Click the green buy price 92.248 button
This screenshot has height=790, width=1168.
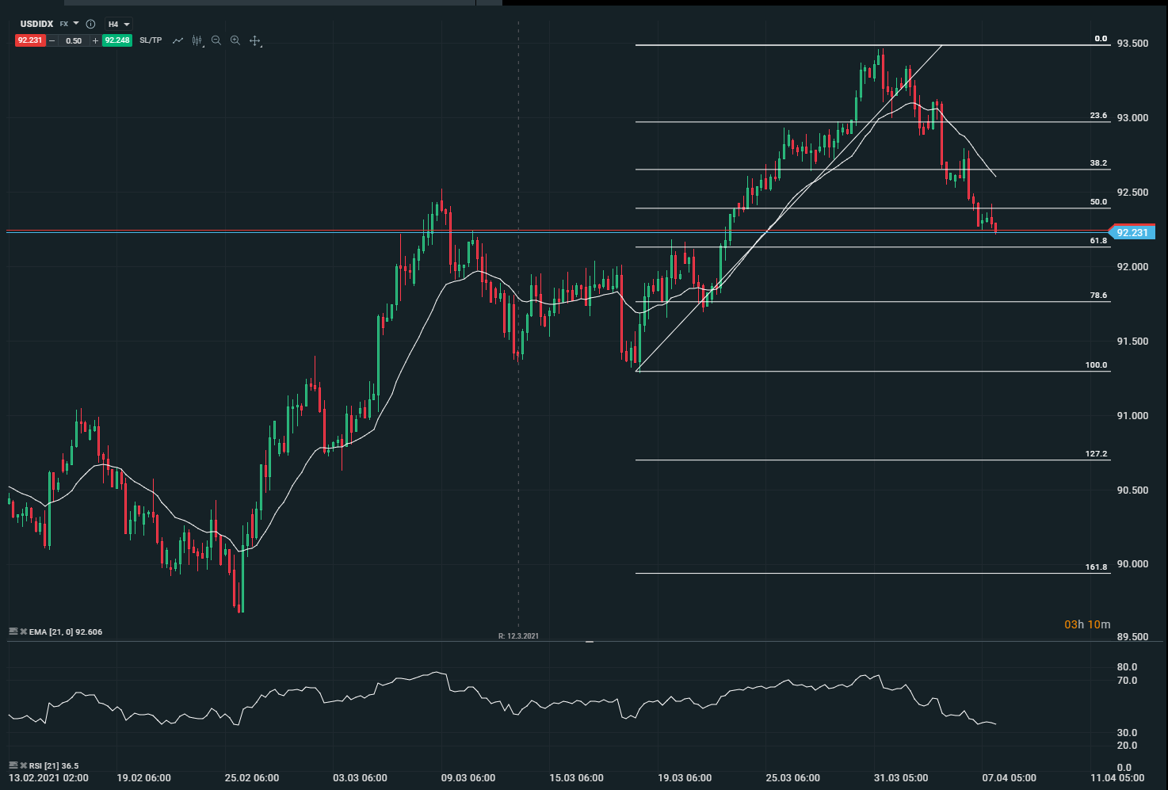116,40
